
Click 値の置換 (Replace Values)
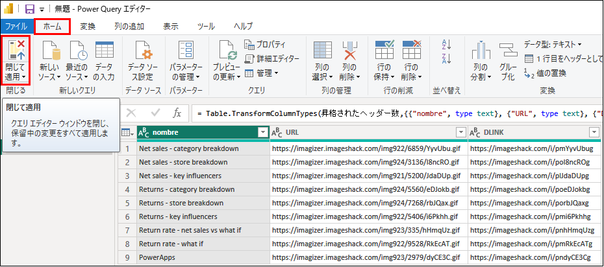[545, 73]
